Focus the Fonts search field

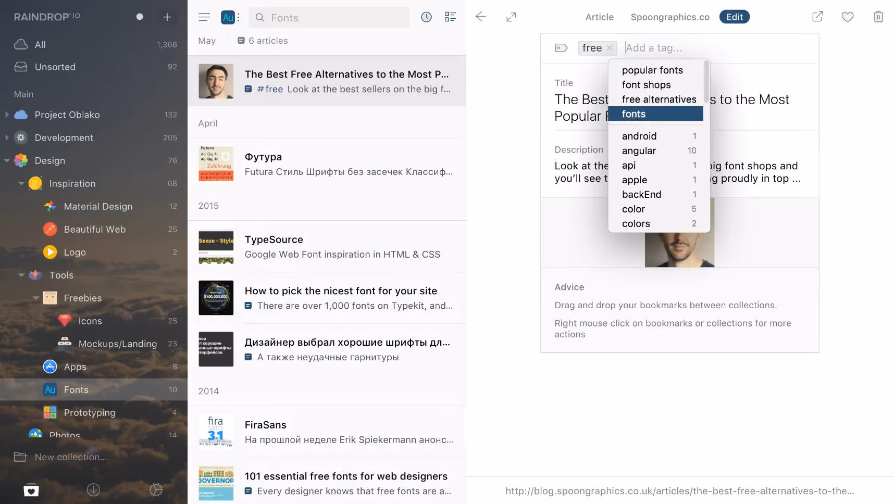coord(329,18)
